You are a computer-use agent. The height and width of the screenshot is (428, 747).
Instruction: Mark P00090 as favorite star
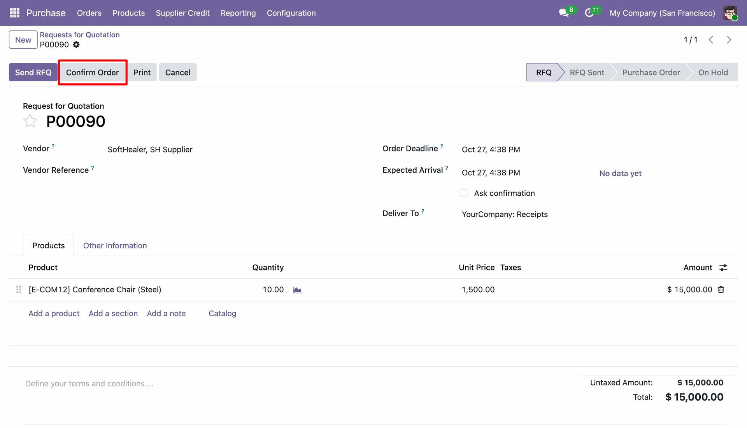(30, 121)
